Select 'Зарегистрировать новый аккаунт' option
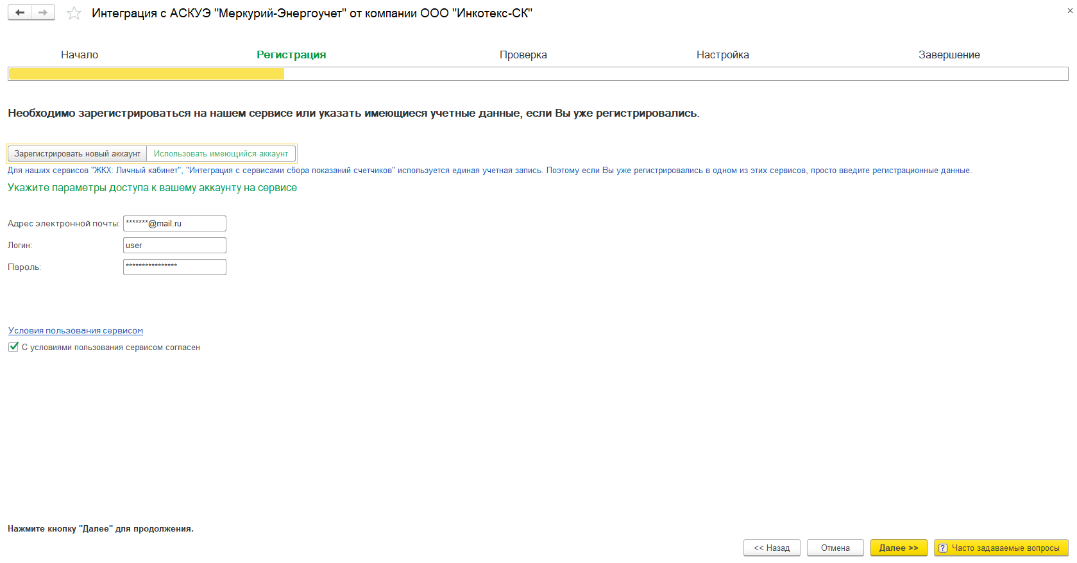Screen dimensions: 1077x563 click(x=78, y=154)
